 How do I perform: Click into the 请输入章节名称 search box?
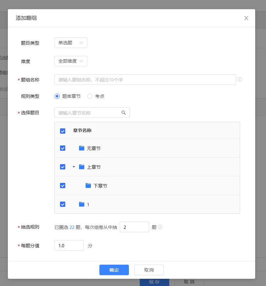[x=92, y=113]
